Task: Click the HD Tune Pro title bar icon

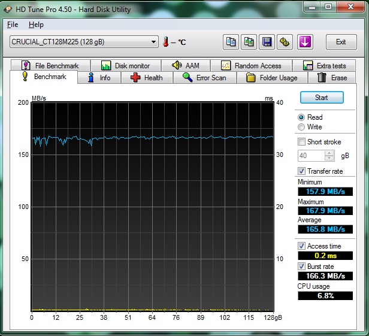Action: pyautogui.click(x=7, y=8)
